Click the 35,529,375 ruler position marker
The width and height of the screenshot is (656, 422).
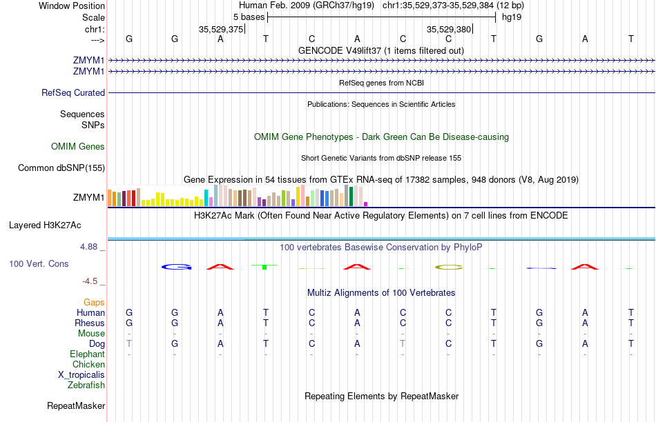[221, 29]
